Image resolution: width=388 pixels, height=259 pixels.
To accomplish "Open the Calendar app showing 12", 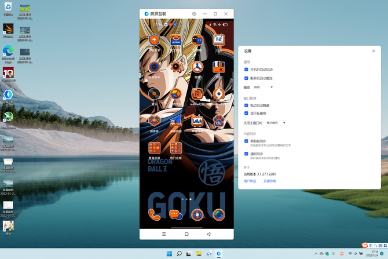I will tap(219, 40).
